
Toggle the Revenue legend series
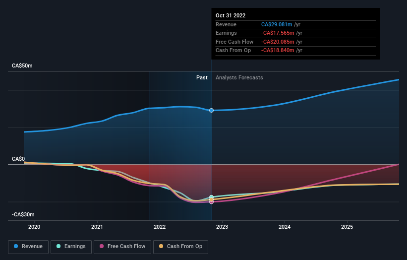pyautogui.click(x=28, y=247)
